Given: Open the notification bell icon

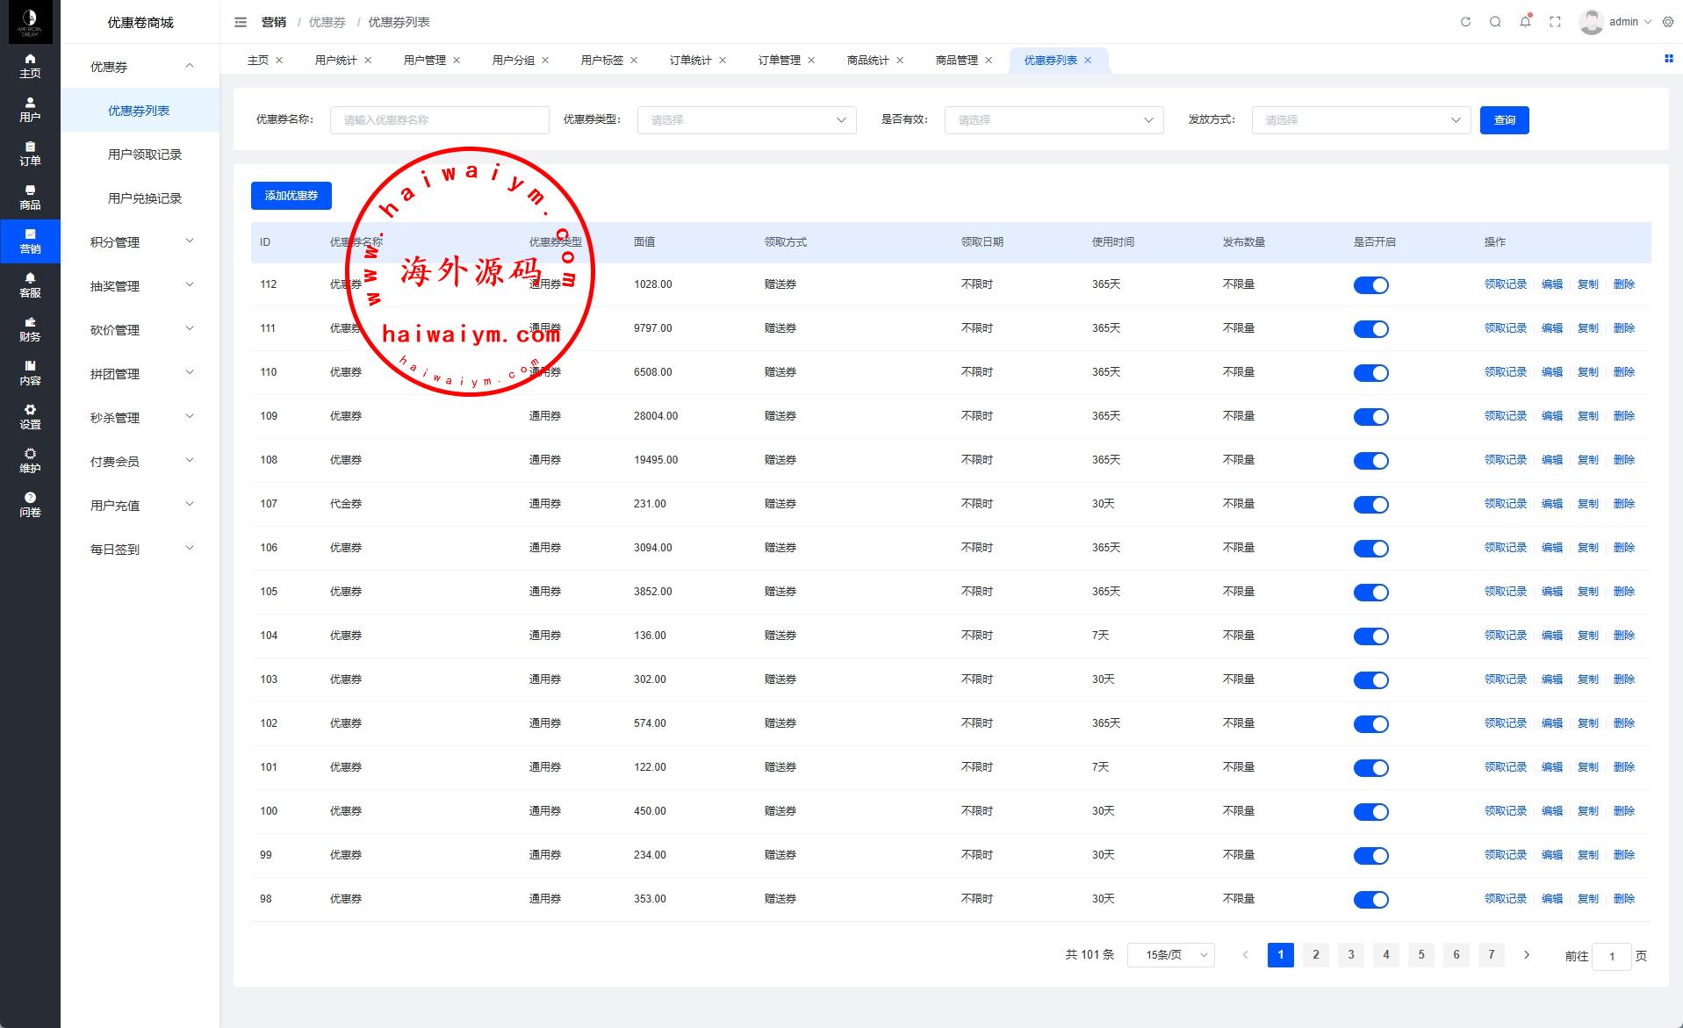Looking at the screenshot, I should [1525, 22].
